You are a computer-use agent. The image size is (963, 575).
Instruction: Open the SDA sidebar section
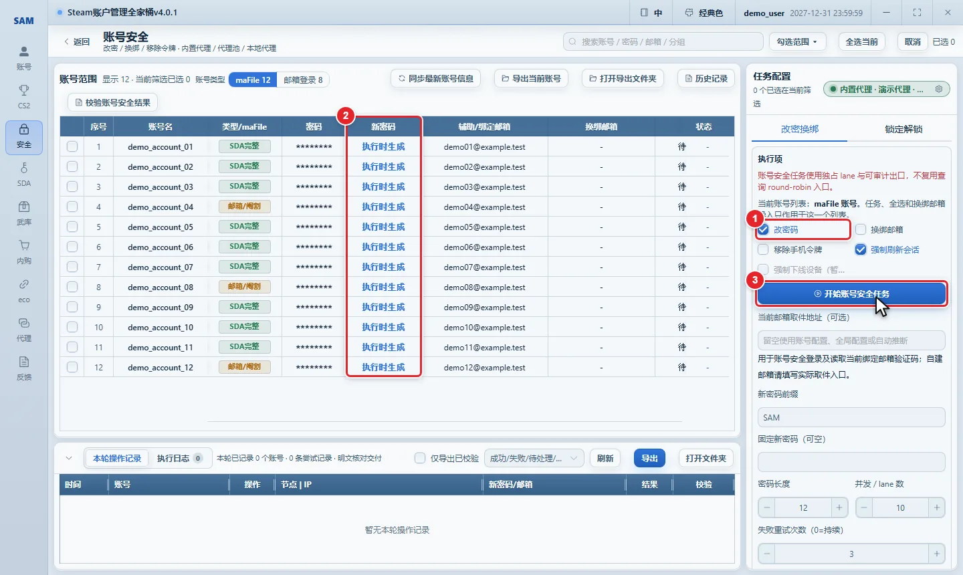24,175
